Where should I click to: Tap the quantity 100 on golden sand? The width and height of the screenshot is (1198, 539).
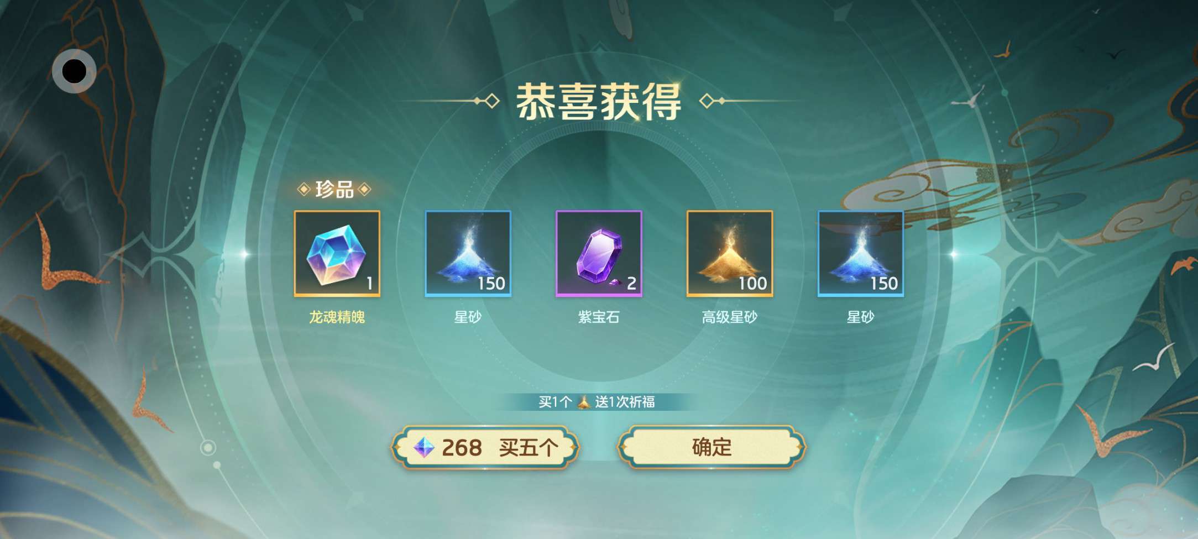tap(753, 284)
